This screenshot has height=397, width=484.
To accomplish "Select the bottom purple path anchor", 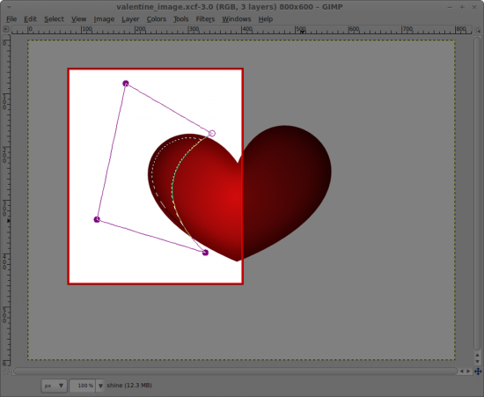I will pos(205,253).
